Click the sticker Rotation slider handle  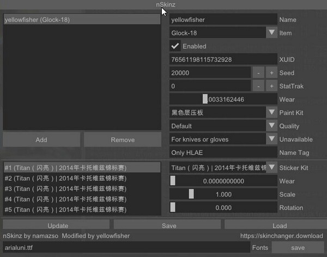(173, 207)
